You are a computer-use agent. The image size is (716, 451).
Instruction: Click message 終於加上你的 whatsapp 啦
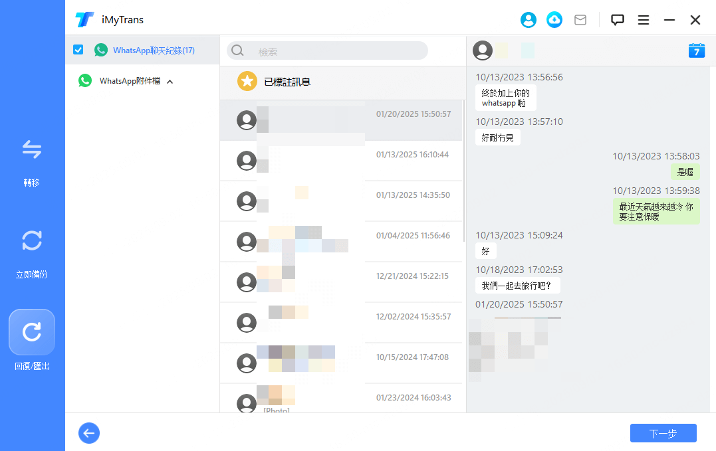505,98
